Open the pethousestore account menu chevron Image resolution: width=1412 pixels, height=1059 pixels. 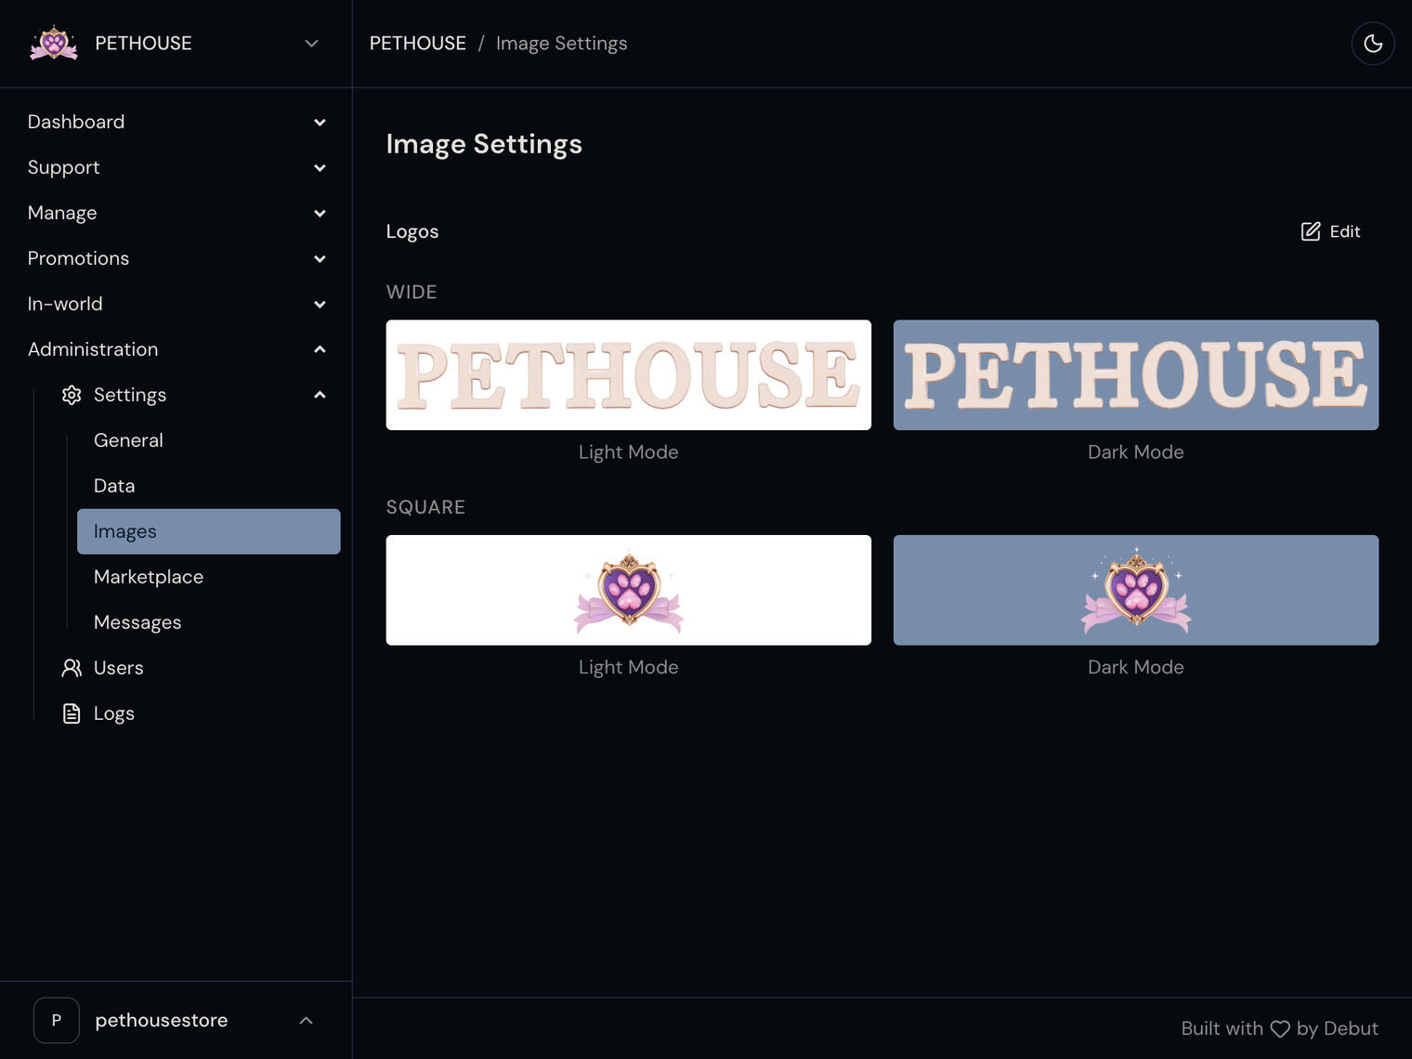click(x=307, y=1020)
